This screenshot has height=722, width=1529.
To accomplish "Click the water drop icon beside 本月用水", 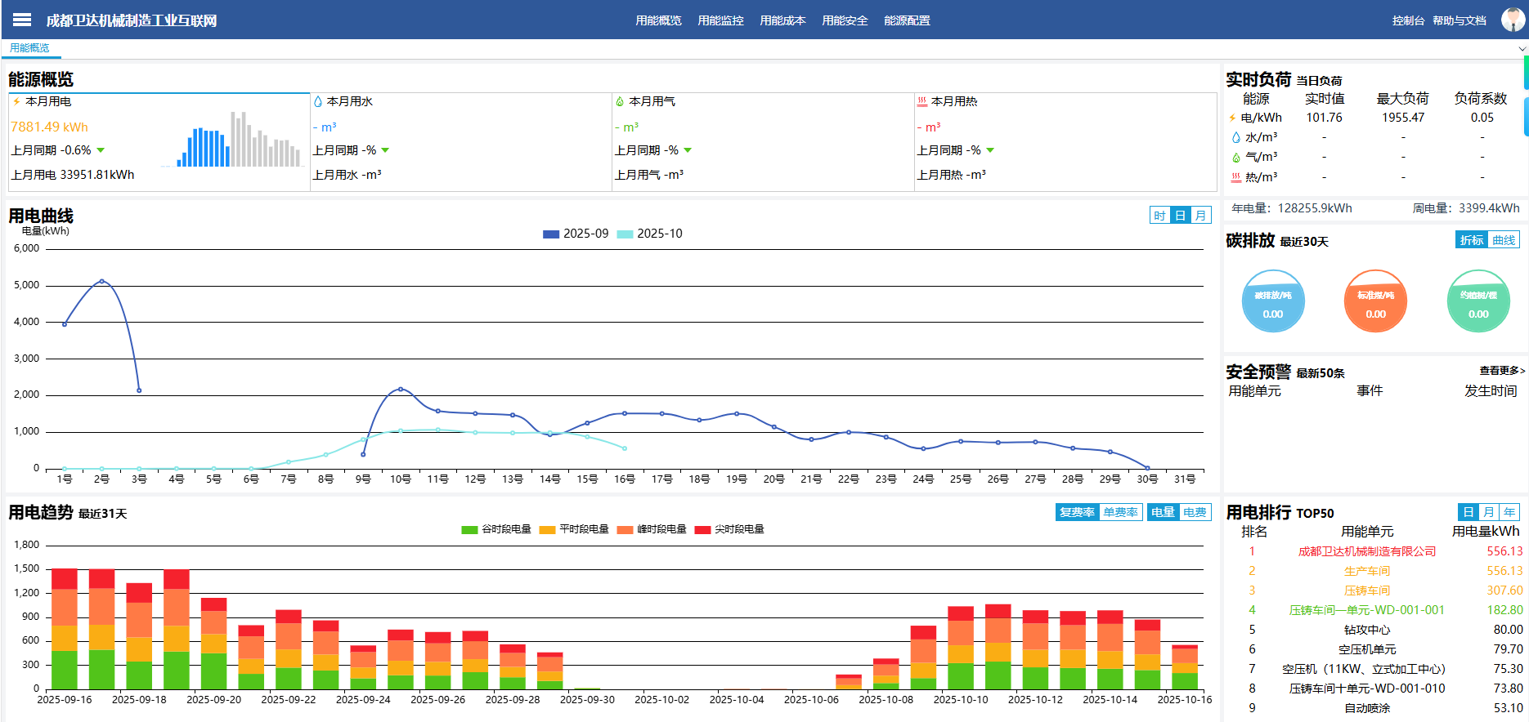I will click(x=318, y=102).
